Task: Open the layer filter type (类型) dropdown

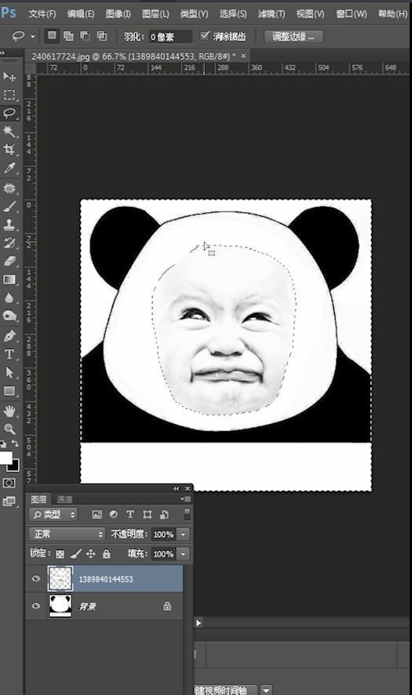Action: [x=53, y=514]
